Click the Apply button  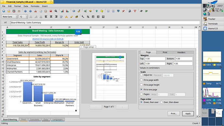(188, 114)
